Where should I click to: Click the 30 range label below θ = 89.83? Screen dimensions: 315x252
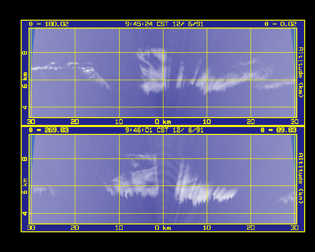click(x=294, y=228)
